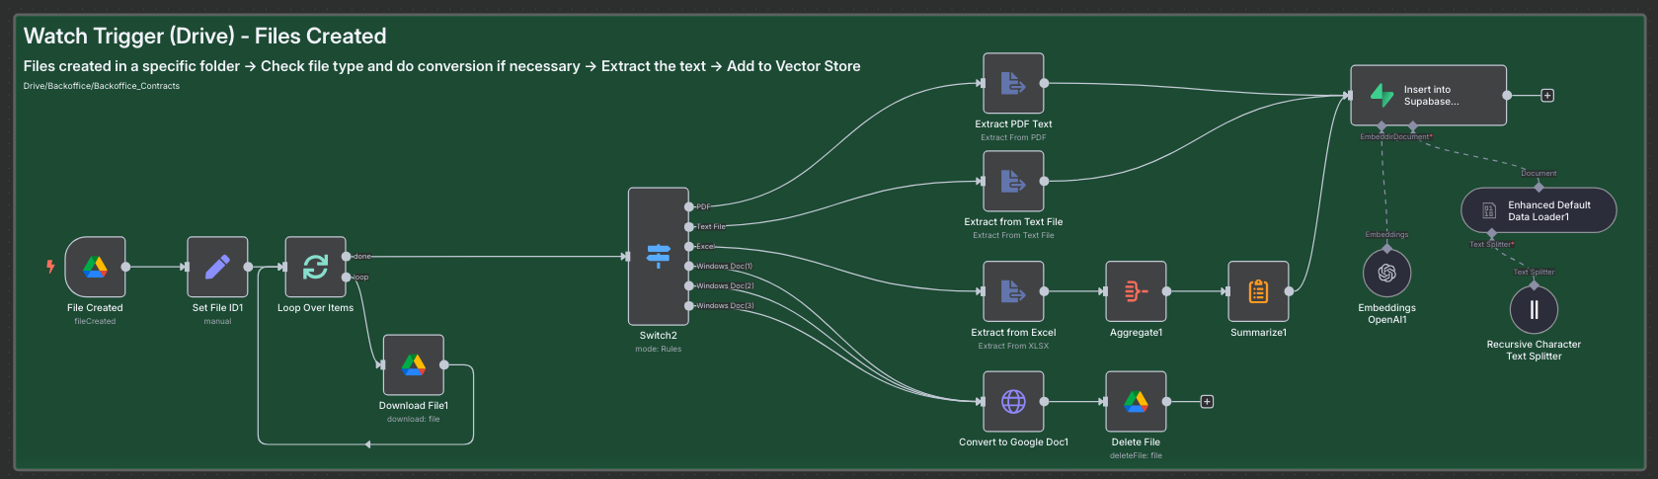Click the Extract PDF Text output connector dot
This screenshot has width=1658, height=479.
pyautogui.click(x=1044, y=83)
